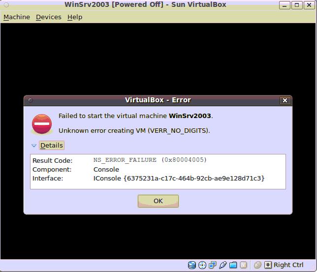317x272 pixels.
Task: Click the IConsole interface GUID text
Action: (x=179, y=178)
